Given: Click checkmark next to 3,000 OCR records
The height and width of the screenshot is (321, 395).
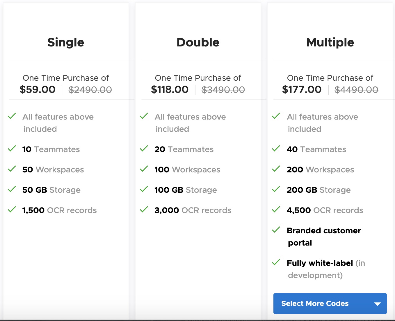Looking at the screenshot, I should coord(144,210).
